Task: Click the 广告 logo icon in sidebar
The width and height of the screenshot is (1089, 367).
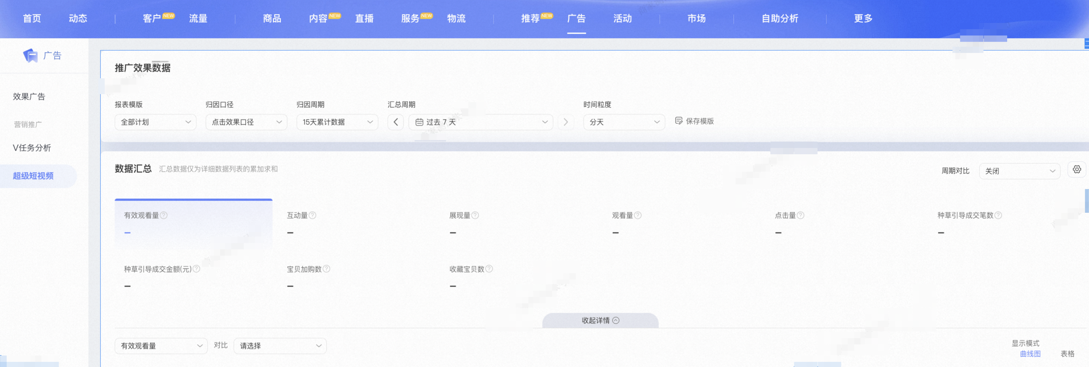Action: coord(30,55)
